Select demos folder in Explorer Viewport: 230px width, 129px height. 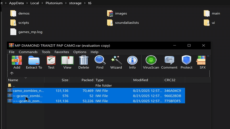point(20,13)
